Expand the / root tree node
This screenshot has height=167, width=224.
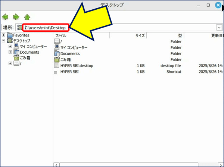click(x=10, y=63)
